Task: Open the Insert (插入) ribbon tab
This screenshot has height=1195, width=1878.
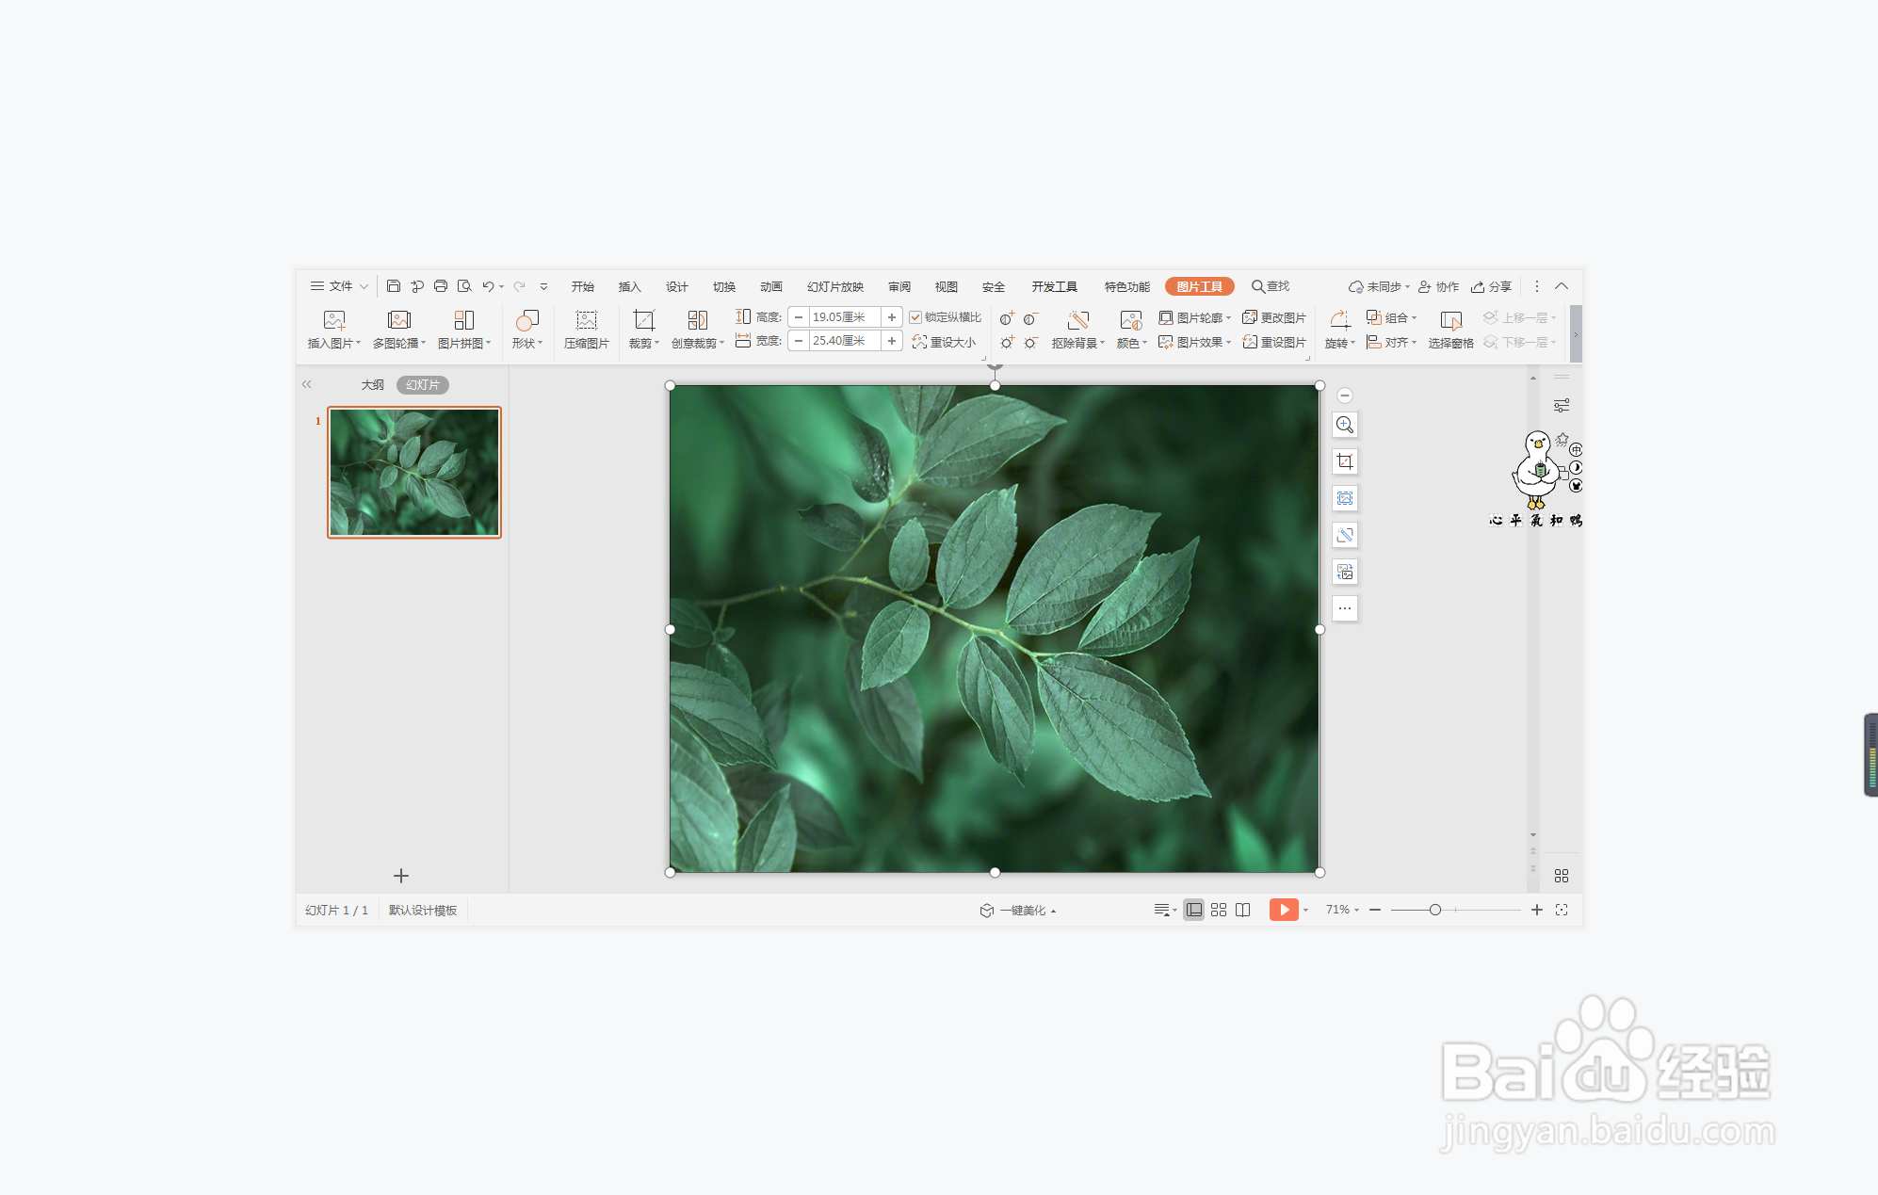Action: click(x=629, y=286)
